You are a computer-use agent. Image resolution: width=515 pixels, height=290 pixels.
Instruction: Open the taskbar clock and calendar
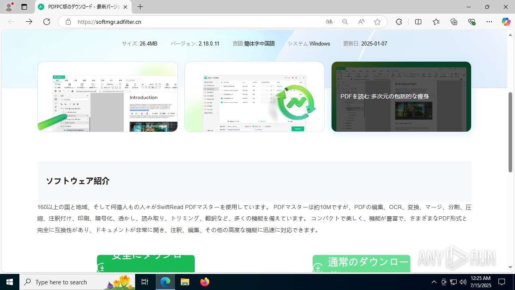pyautogui.click(x=480, y=282)
